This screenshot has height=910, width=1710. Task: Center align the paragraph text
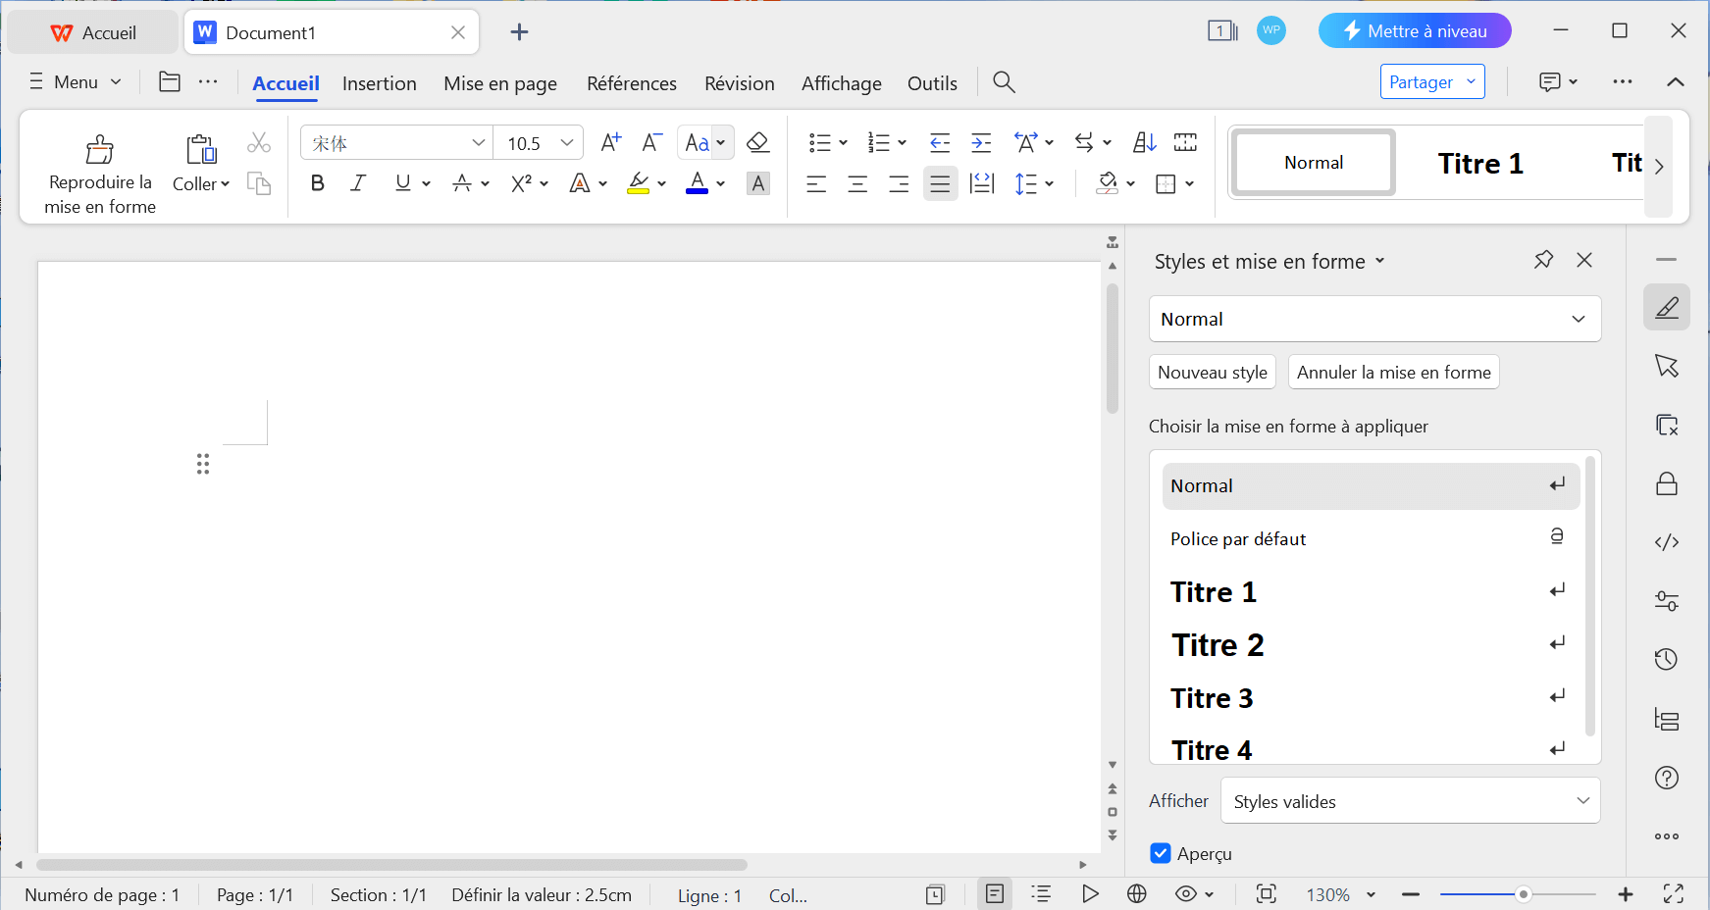tap(857, 183)
